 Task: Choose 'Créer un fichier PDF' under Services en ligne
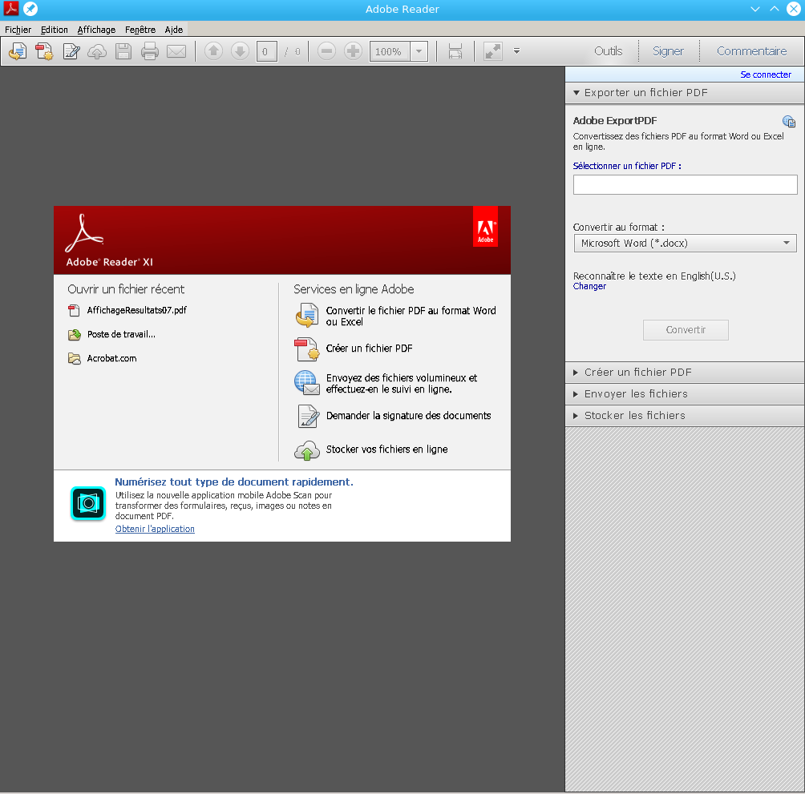click(369, 349)
